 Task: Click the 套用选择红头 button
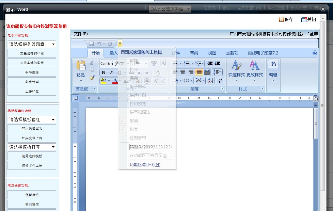point(32,128)
